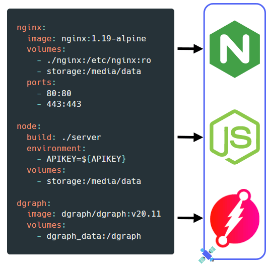Click "storage:/media/data" under nginx volumes
The height and width of the screenshot is (265, 267).
[x=94, y=72]
